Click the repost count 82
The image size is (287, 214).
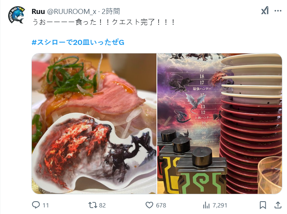coord(102,205)
